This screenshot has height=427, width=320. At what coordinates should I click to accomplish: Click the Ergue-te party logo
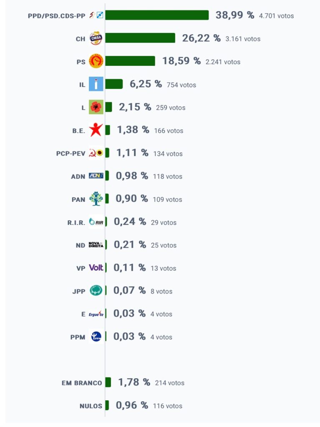pyautogui.click(x=96, y=314)
